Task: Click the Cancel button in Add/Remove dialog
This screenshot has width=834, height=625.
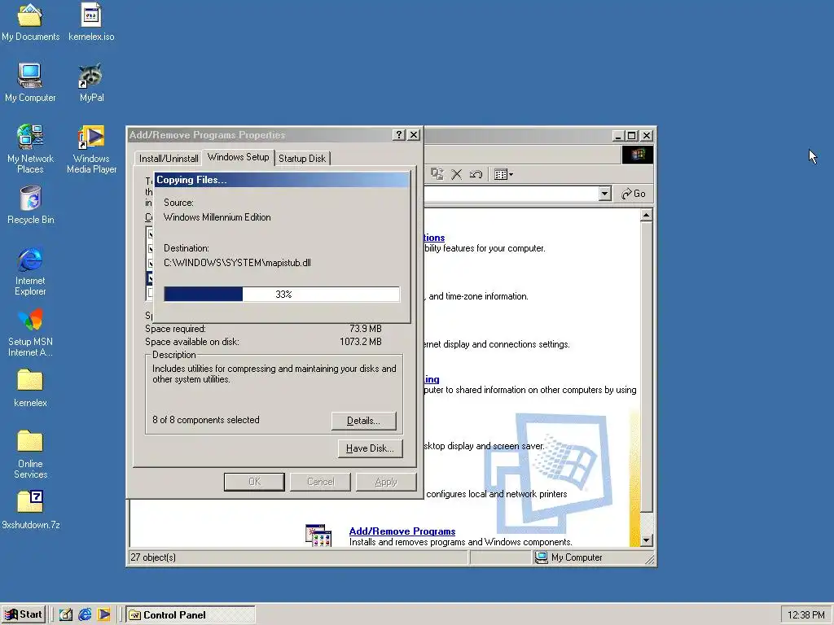Action: [x=320, y=482]
